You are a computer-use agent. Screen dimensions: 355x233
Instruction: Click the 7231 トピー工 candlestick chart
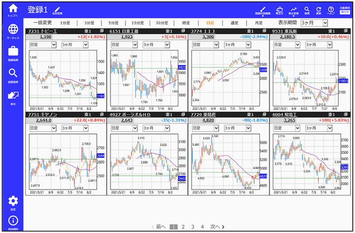coord(63,78)
